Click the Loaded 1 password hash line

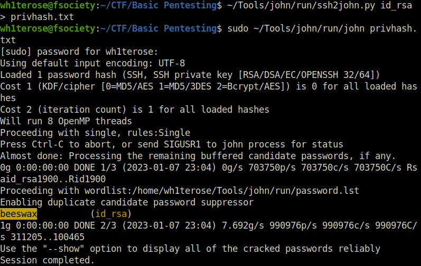(x=190, y=75)
